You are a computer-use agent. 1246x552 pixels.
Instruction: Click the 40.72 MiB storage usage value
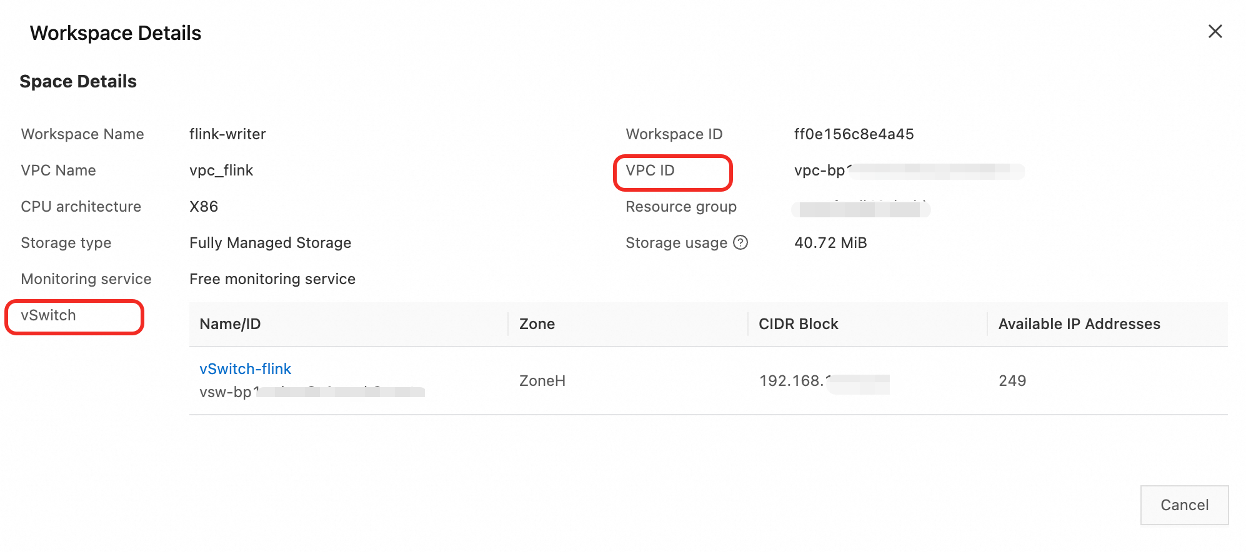tap(830, 243)
